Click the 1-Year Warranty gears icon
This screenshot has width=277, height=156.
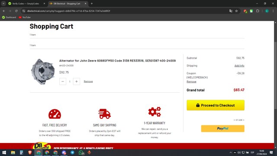coord(155,112)
